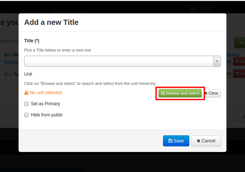Enable the Set as Primary checkbox
Image resolution: width=245 pixels, height=172 pixels.
[x=26, y=104]
